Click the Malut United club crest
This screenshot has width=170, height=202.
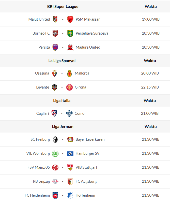point(55,19)
